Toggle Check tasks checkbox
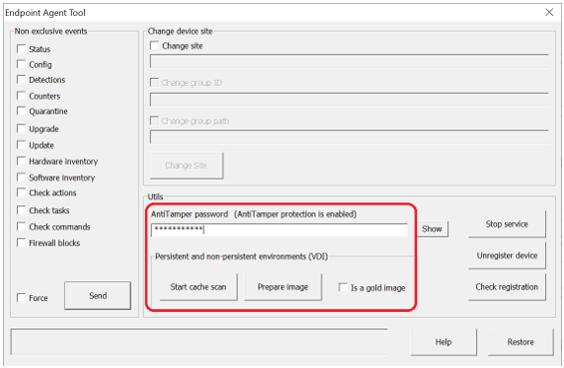 [x=21, y=210]
